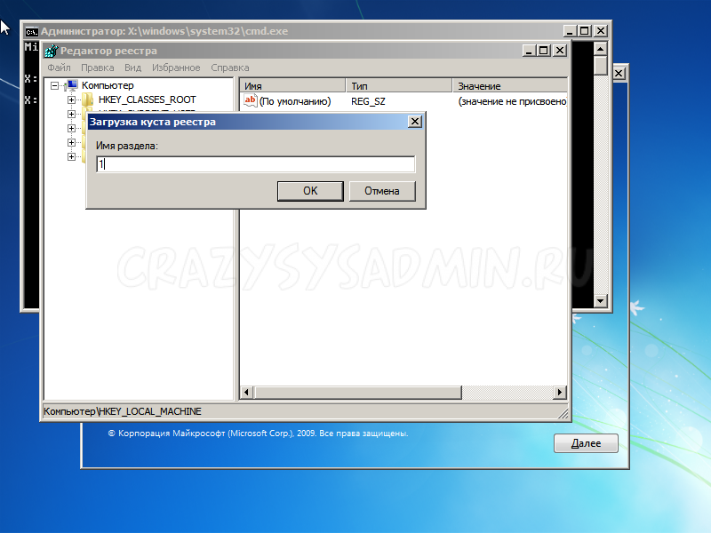Minimize the cmd.exe window
The height and width of the screenshot is (533, 711).
point(568,31)
